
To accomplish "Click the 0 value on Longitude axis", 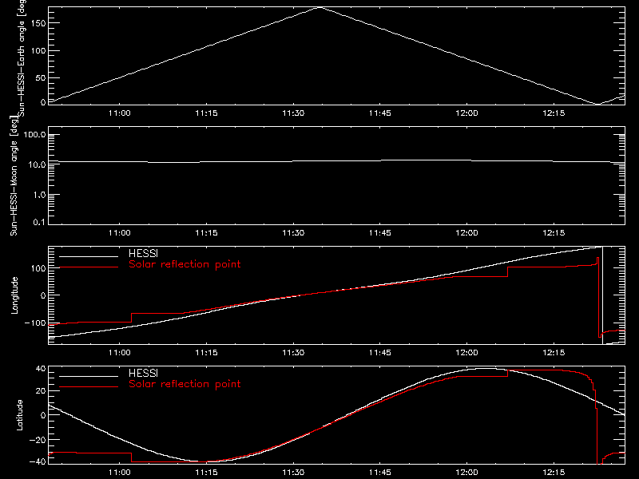I will coord(43,295).
